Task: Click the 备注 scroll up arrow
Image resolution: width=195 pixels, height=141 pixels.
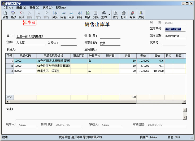Action: (x=185, y=110)
